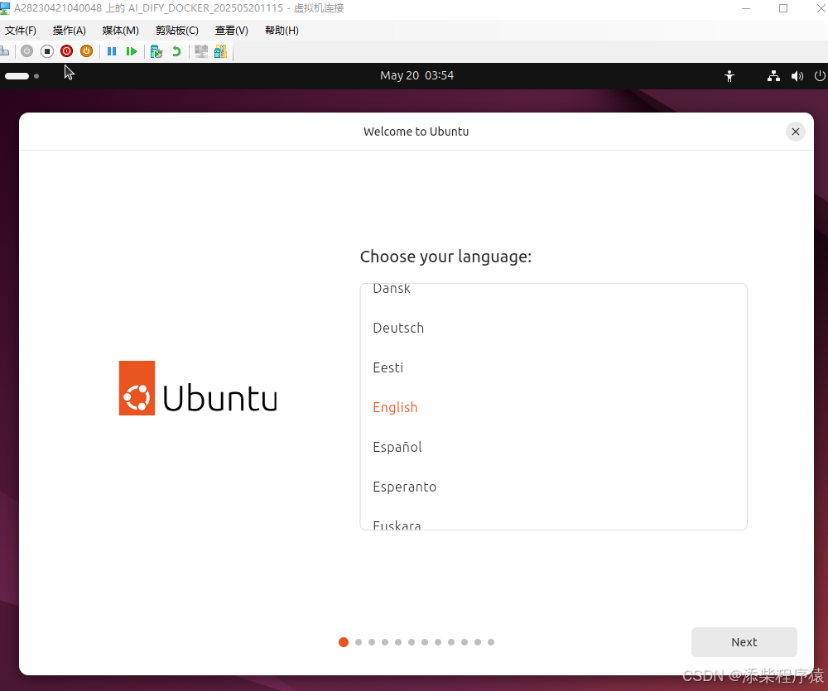The height and width of the screenshot is (691, 828).
Task: Click the Activities workspace pill in top bar
Action: [x=17, y=76]
